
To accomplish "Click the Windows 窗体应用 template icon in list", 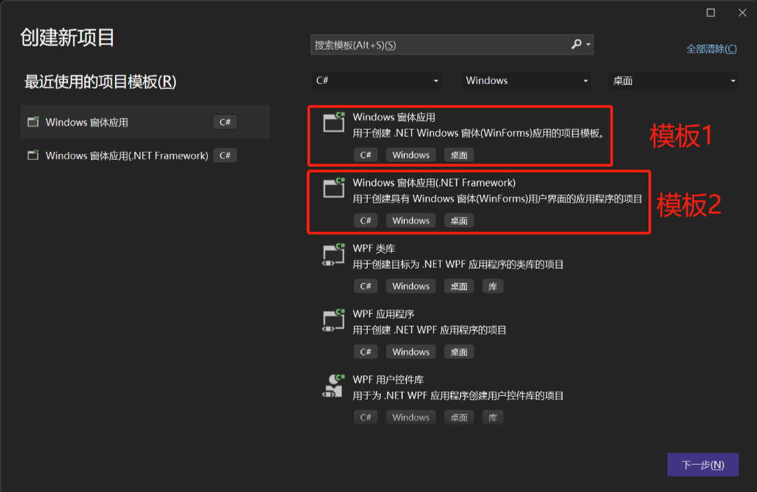I will pos(333,122).
